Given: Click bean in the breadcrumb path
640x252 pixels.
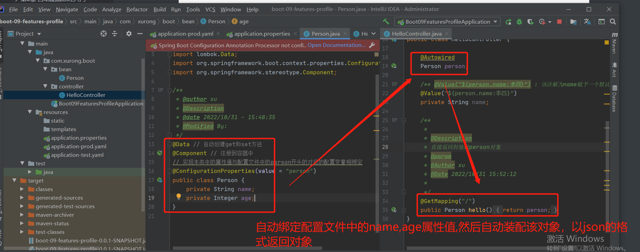Looking at the screenshot, I should tap(188, 21).
